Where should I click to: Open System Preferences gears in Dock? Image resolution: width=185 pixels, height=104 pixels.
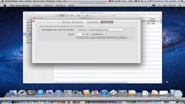(x=123, y=92)
